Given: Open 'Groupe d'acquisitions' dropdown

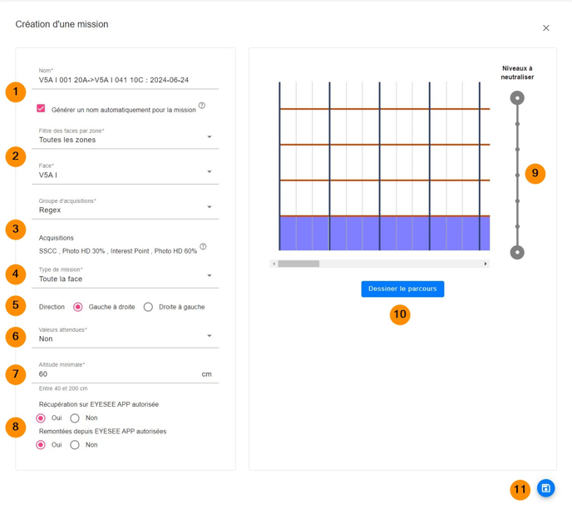Looking at the screenshot, I should click(x=125, y=210).
